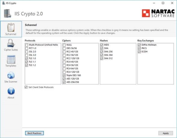Enable the RC2 128/128 cipher
Image resolution: width=177 pixels, height=138 pixels.
point(64,58)
